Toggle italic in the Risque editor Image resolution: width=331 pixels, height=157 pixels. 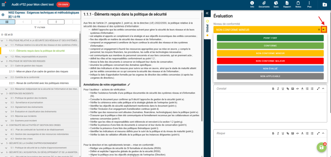[278, 133]
